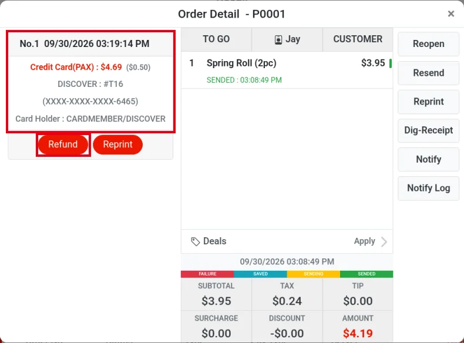Select the TO GO tab

(216, 39)
